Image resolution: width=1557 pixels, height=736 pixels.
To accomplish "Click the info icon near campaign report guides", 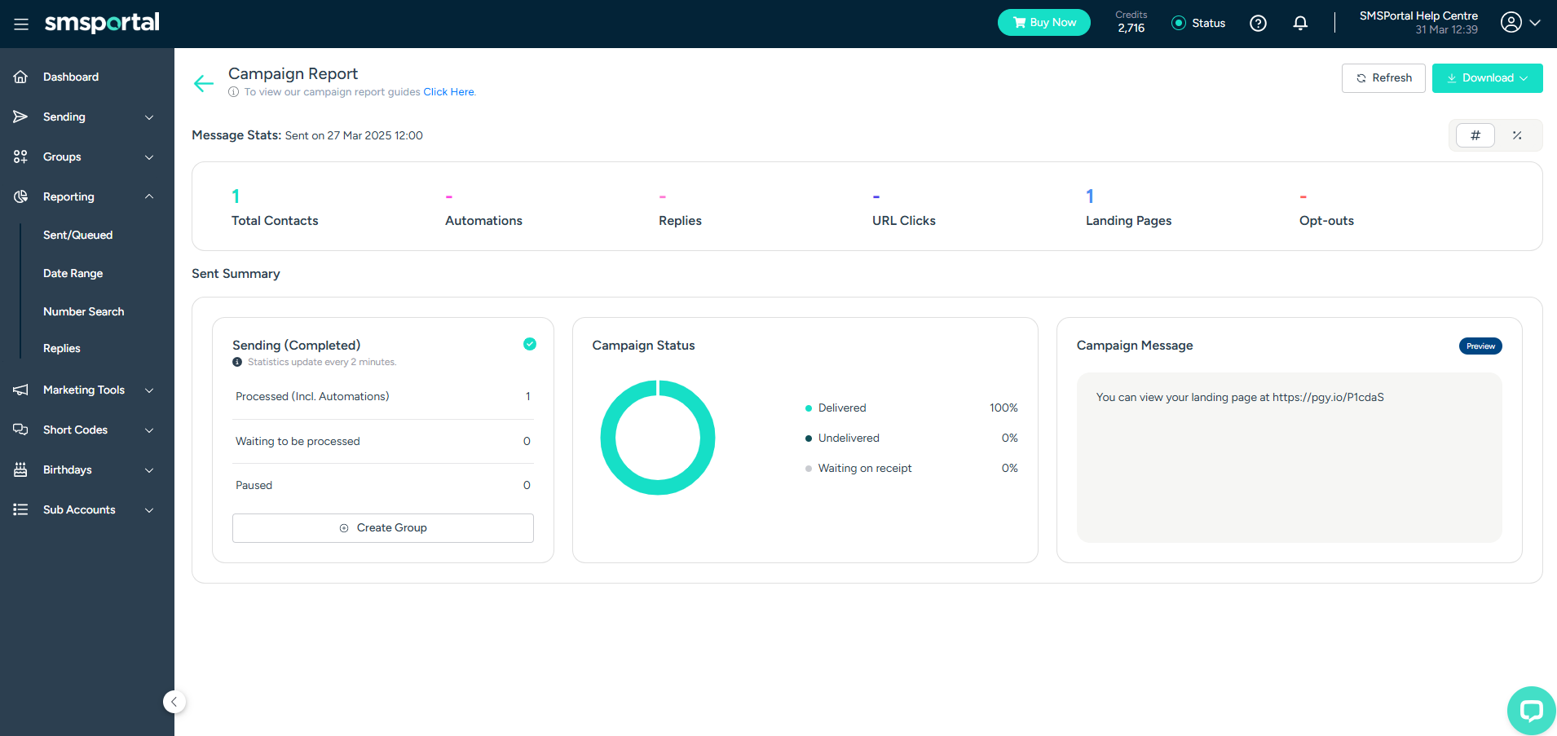I will click(234, 92).
